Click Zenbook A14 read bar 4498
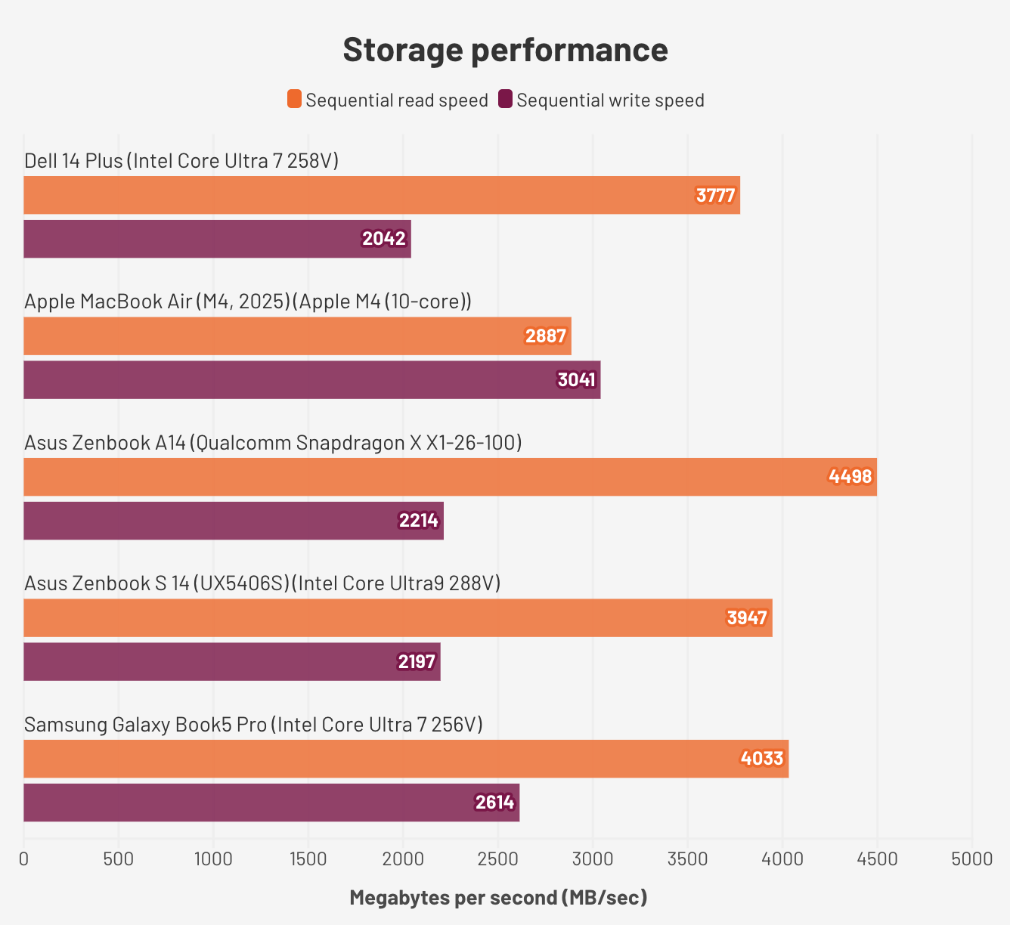 click(450, 477)
